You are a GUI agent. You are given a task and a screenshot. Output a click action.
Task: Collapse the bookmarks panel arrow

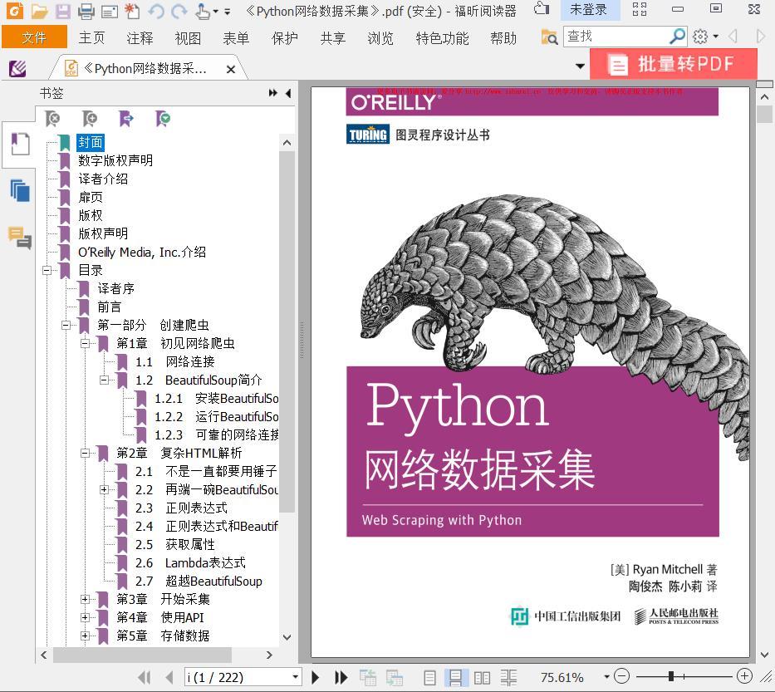click(x=288, y=93)
